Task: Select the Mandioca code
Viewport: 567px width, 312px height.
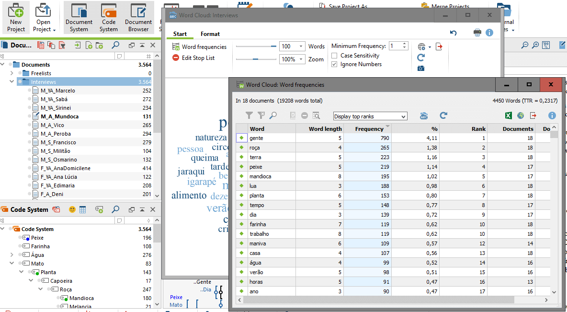Action: (82, 298)
